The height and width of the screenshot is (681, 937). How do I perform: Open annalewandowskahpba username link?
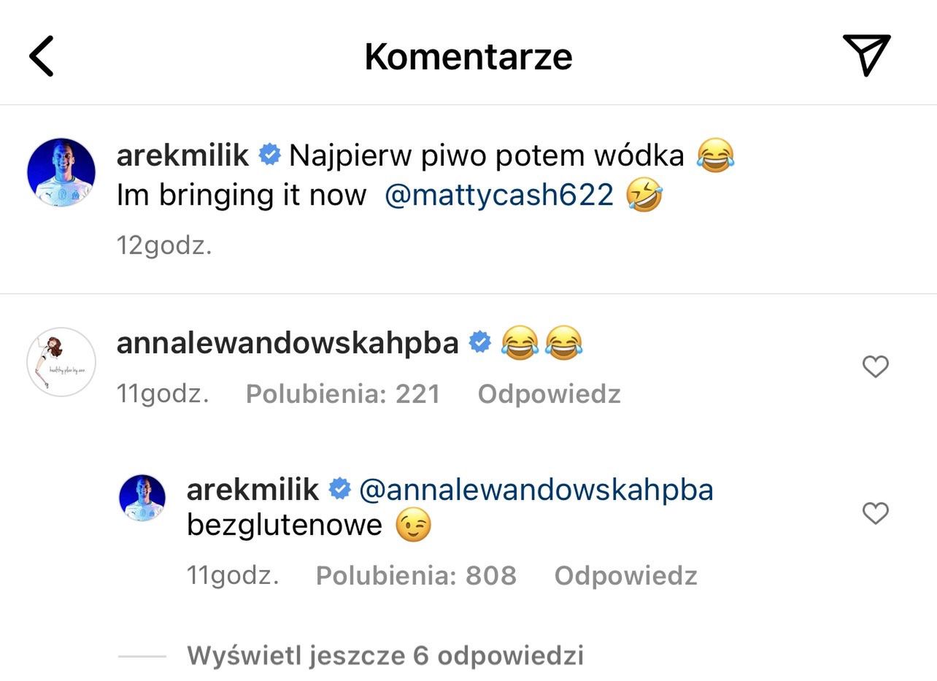point(287,342)
